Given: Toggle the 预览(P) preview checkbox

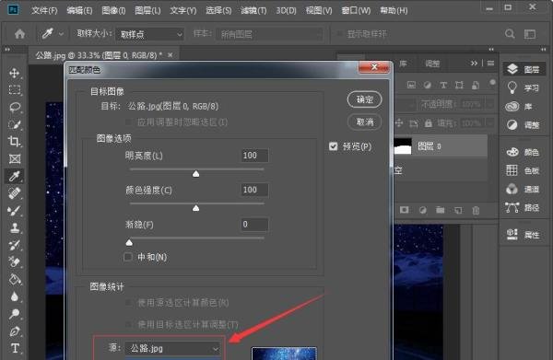Looking at the screenshot, I should click(x=334, y=146).
